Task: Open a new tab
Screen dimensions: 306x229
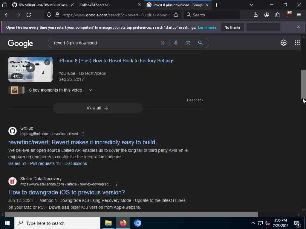Action: [216, 5]
